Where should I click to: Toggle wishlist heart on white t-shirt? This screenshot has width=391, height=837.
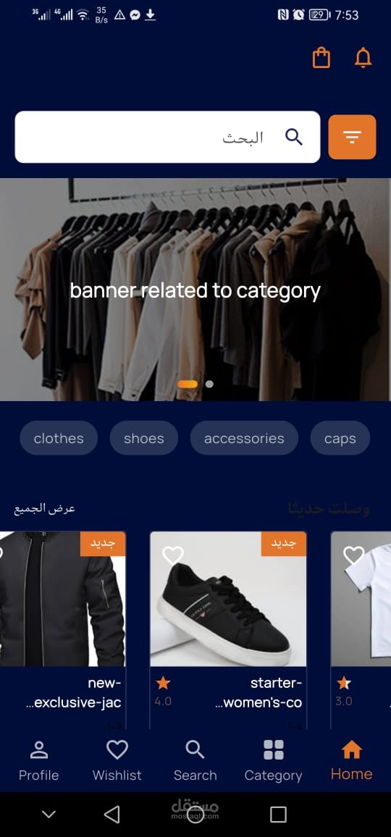point(353,555)
